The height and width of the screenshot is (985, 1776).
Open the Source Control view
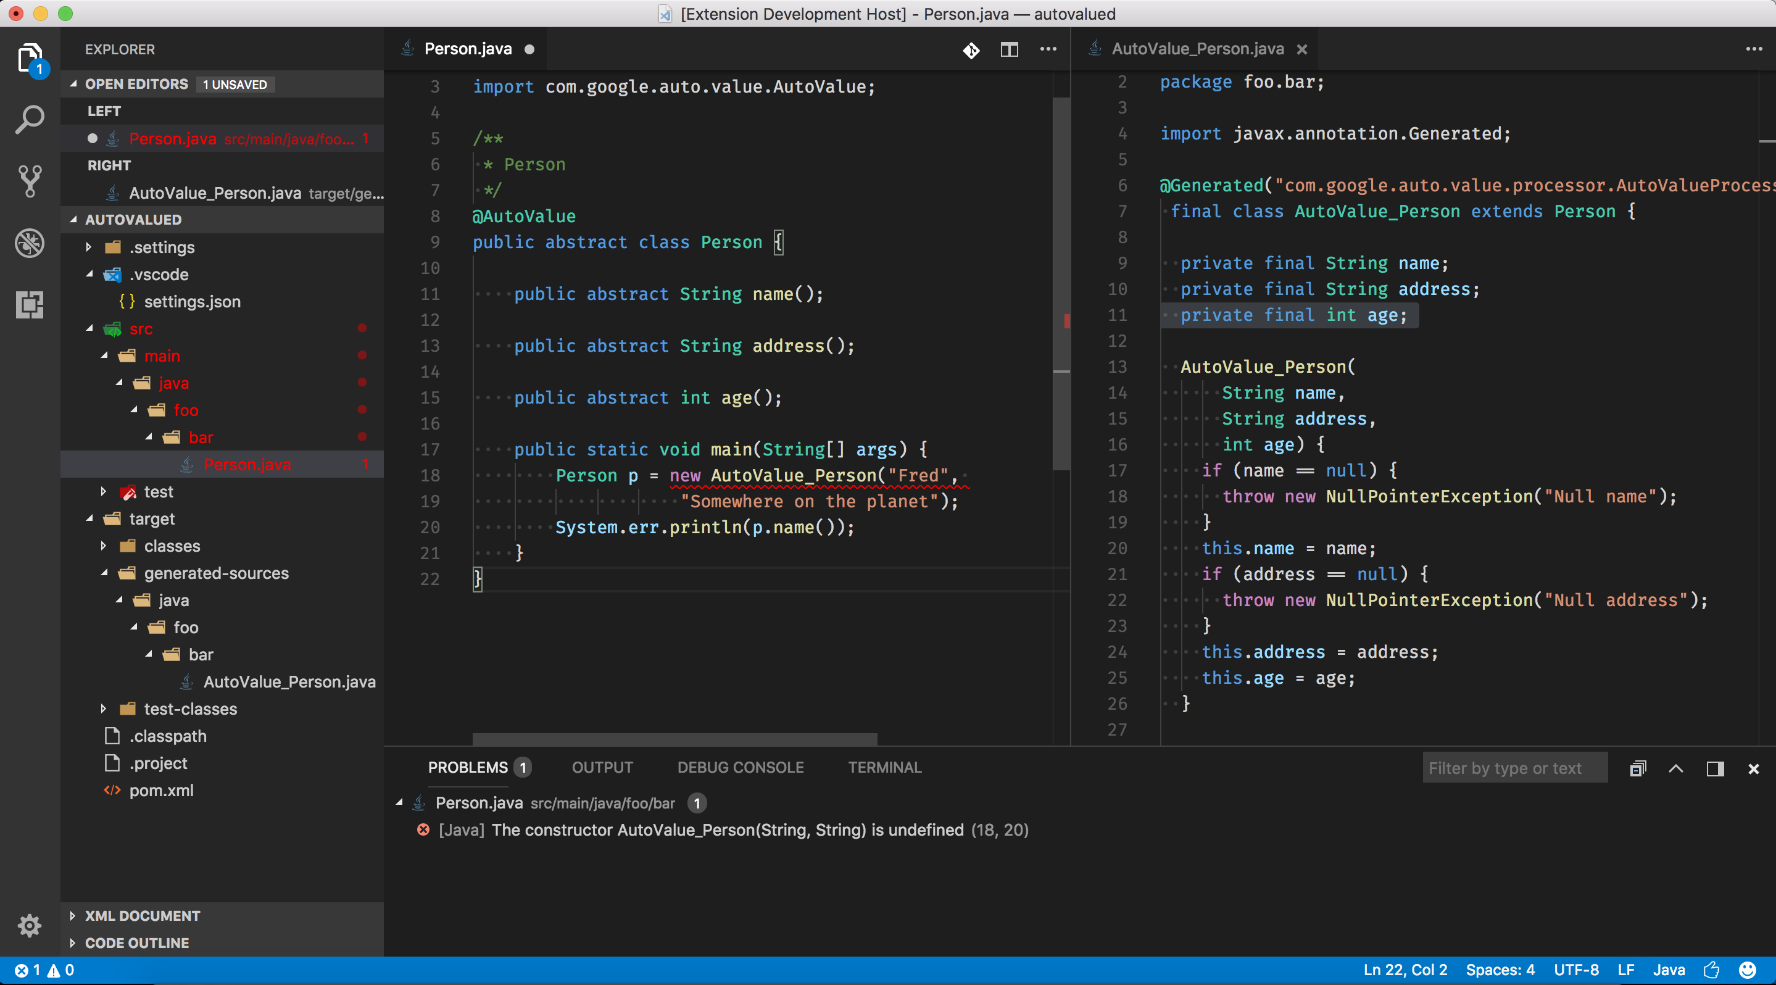coord(30,181)
